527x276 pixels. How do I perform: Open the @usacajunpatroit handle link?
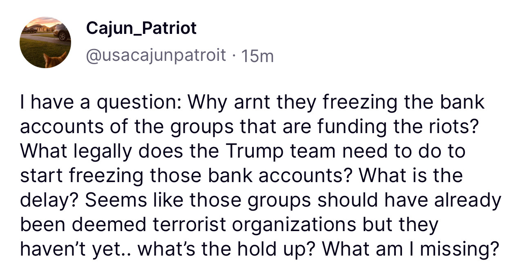coord(156,55)
